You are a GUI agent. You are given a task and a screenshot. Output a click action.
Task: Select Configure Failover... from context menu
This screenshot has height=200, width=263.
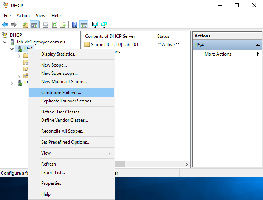tap(61, 93)
